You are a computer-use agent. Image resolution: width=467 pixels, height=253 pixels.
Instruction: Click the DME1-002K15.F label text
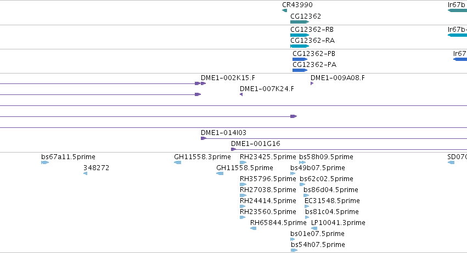pos(228,78)
